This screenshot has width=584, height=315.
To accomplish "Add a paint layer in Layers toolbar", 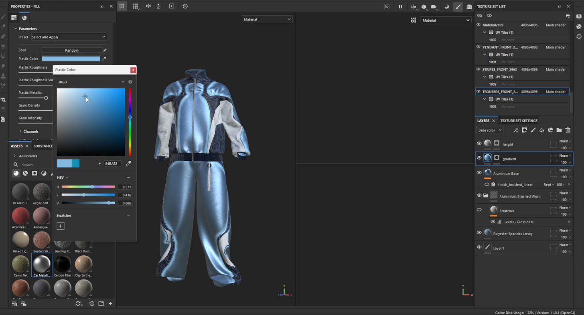I will point(533,130).
